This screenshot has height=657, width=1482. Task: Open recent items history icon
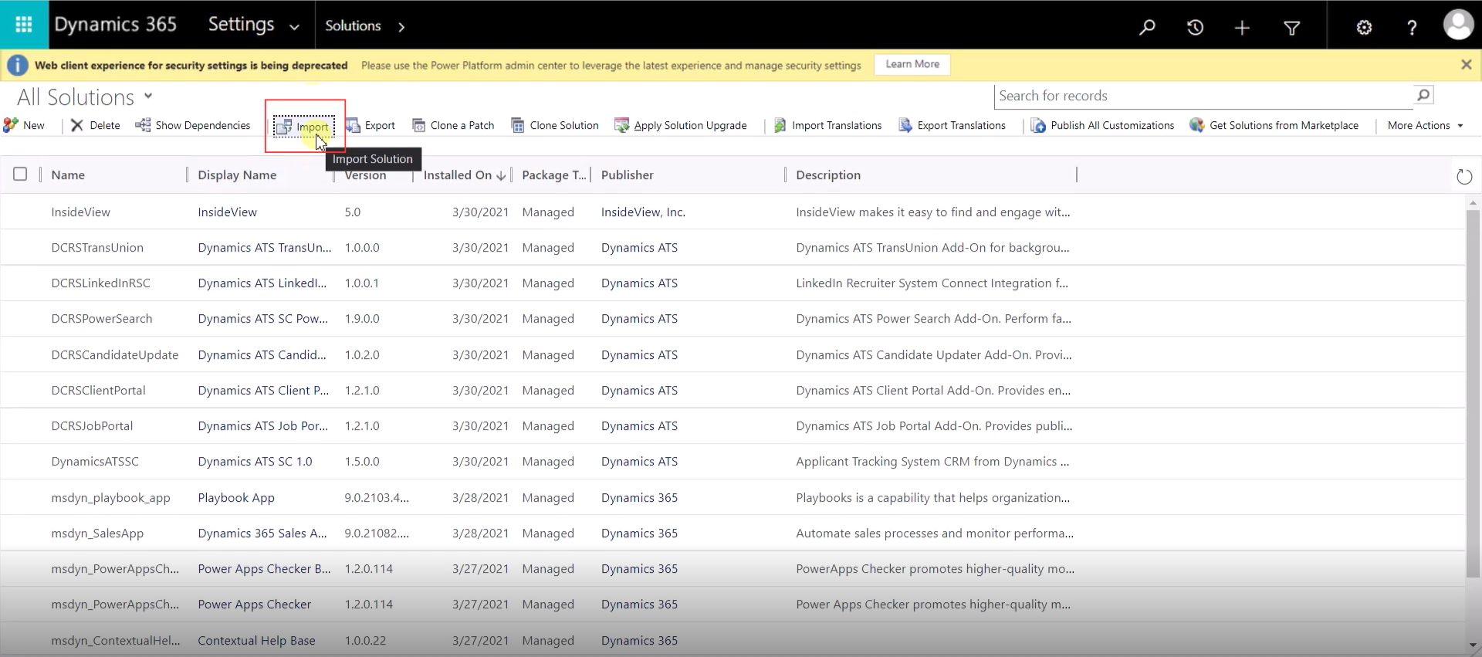point(1195,28)
